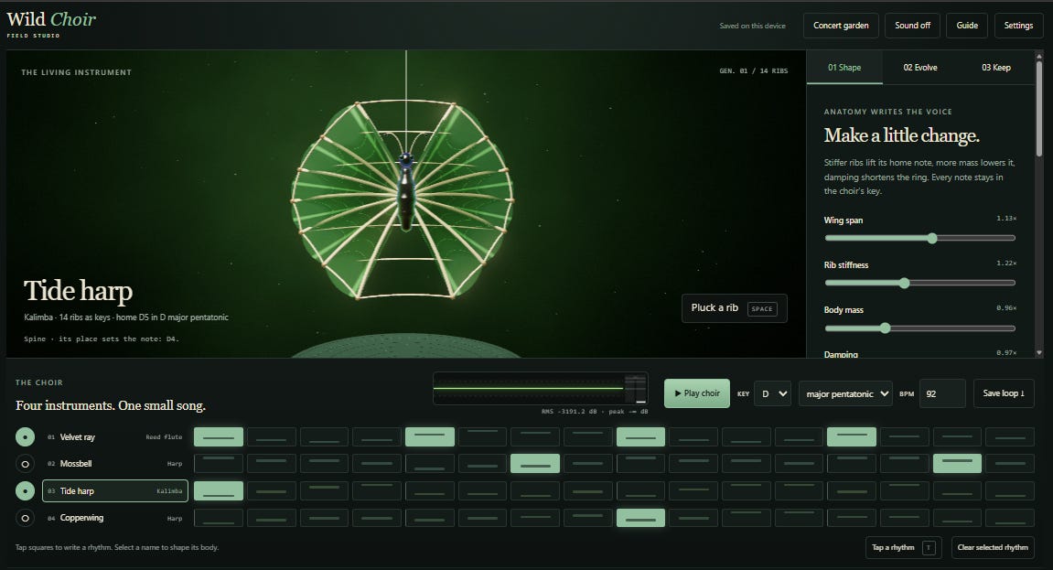
Task: Enable the Copperwing instrument circle
Action: pos(25,518)
